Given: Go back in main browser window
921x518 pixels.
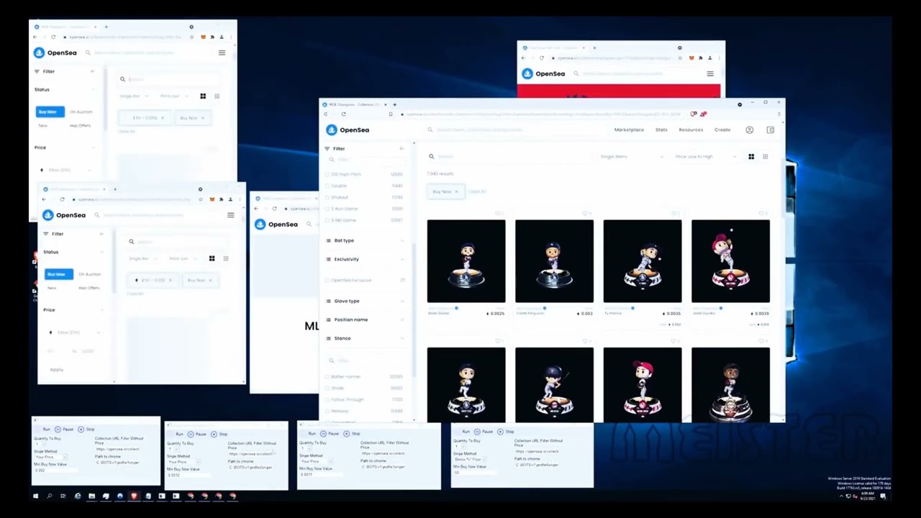Looking at the screenshot, I should click(x=326, y=114).
